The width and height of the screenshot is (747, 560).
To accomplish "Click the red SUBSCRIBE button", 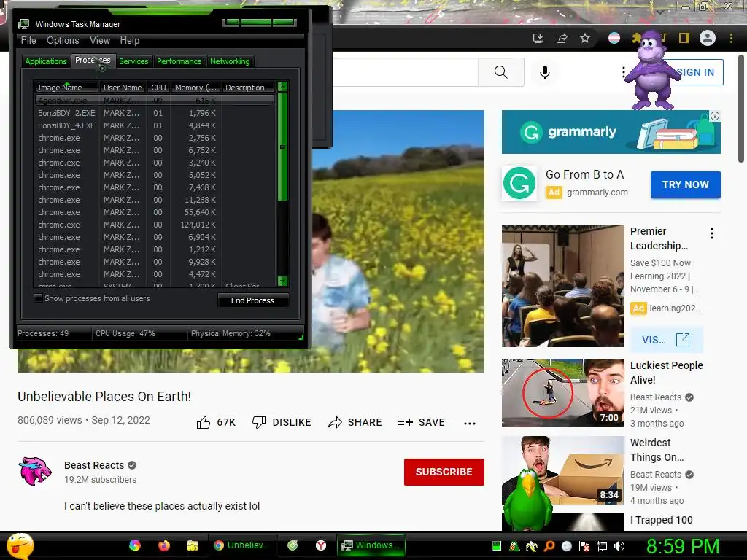I will pyautogui.click(x=444, y=472).
